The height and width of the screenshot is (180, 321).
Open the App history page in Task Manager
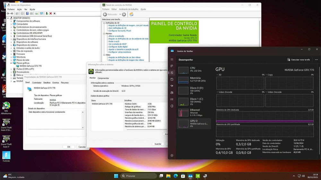(x=172, y=79)
